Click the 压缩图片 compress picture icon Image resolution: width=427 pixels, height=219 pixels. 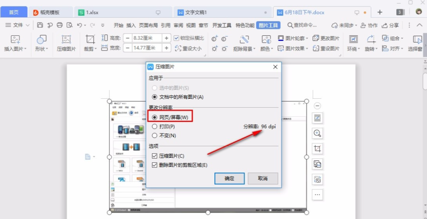(66, 40)
